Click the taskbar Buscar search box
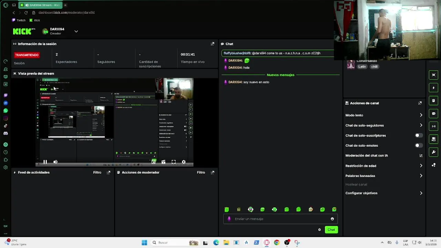Viewport: 441px width, 248px height. tap(175, 242)
